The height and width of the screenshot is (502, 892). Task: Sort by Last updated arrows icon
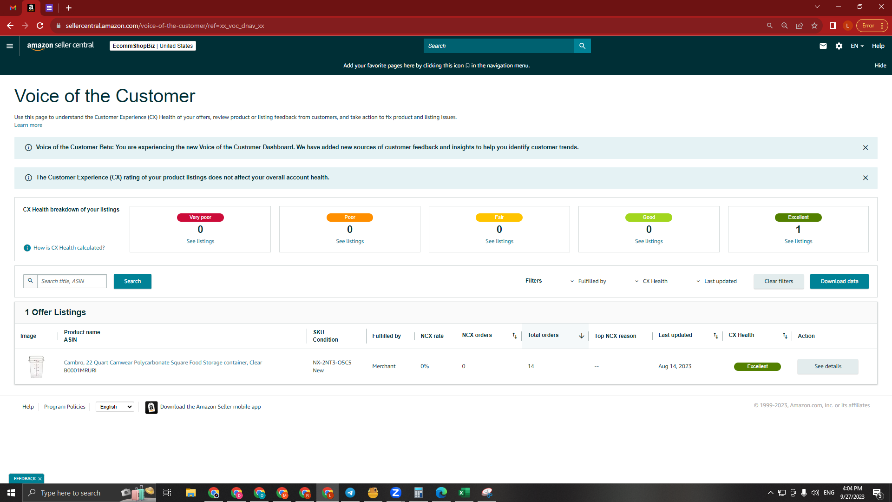(x=715, y=336)
